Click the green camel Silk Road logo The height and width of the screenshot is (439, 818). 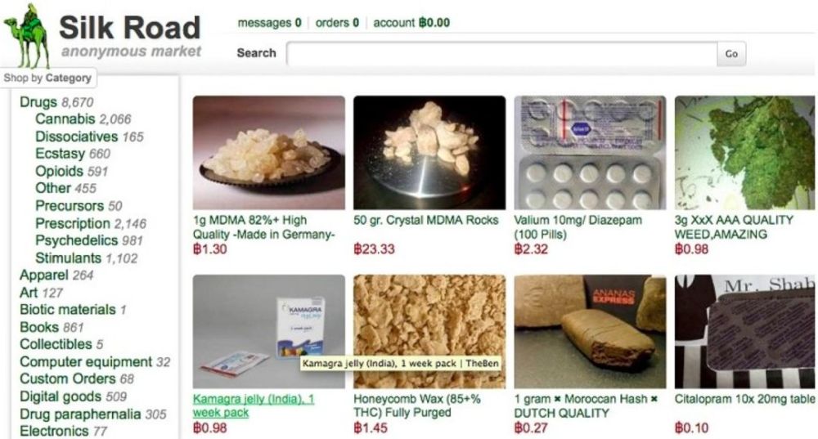pyautogui.click(x=27, y=35)
